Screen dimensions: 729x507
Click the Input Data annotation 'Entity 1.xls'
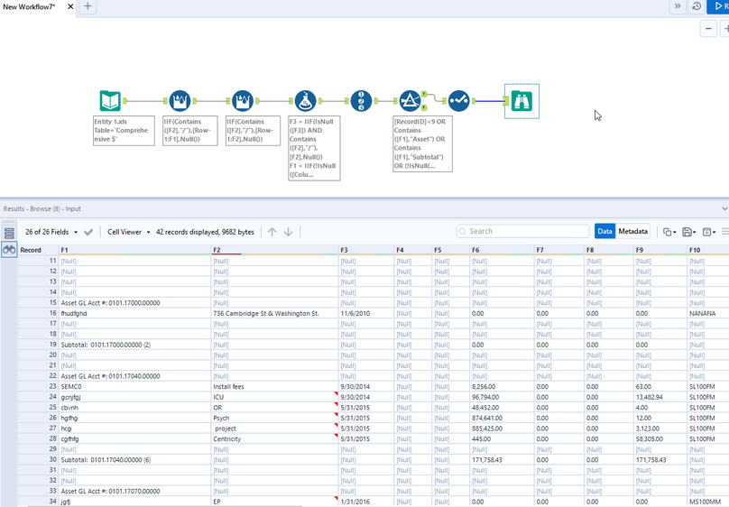point(124,131)
